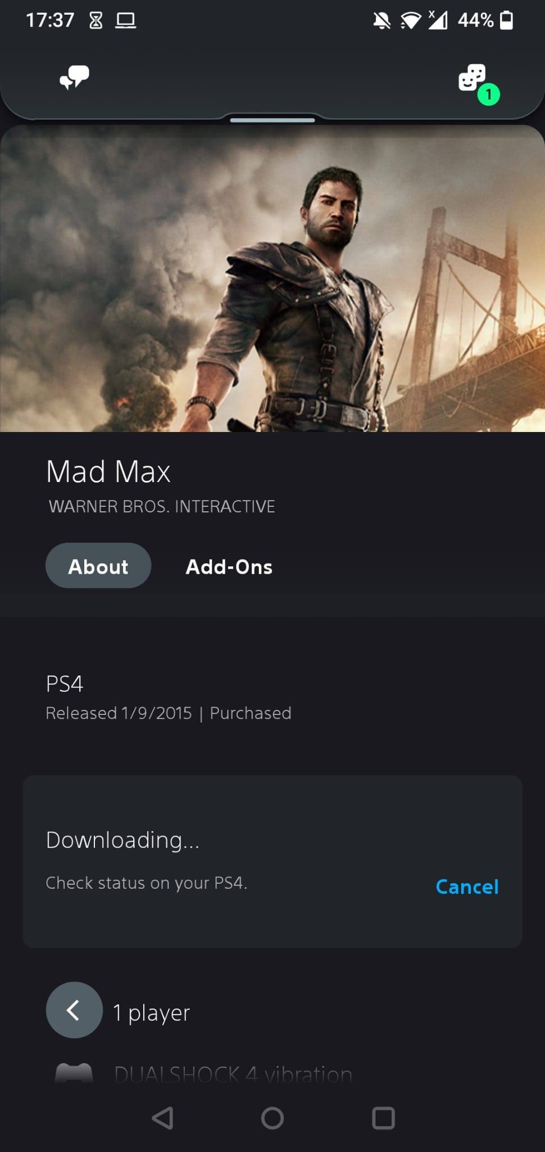This screenshot has height=1152, width=545.
Task: Tap the green notification badge showing 1
Action: point(489,94)
